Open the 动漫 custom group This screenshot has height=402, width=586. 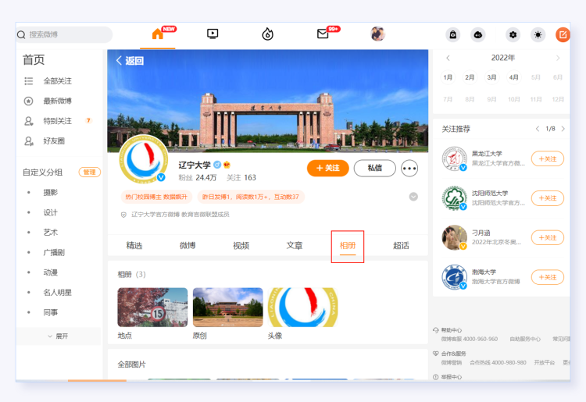coord(51,272)
